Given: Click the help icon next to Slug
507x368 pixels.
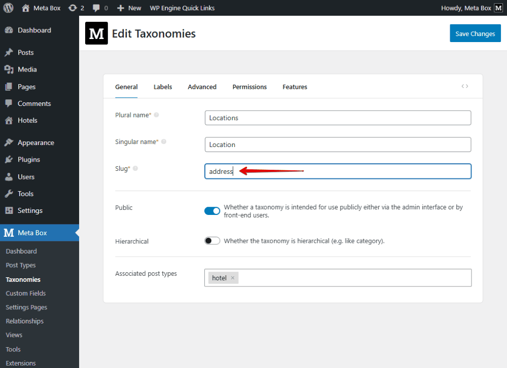Looking at the screenshot, I should [135, 168].
